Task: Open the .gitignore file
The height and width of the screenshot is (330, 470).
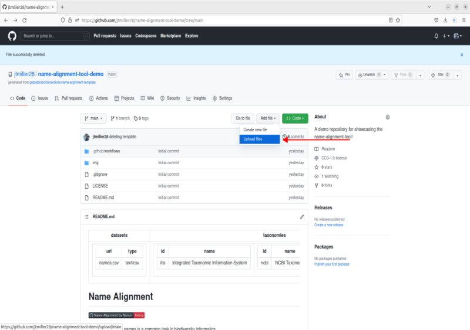Action: (100, 175)
